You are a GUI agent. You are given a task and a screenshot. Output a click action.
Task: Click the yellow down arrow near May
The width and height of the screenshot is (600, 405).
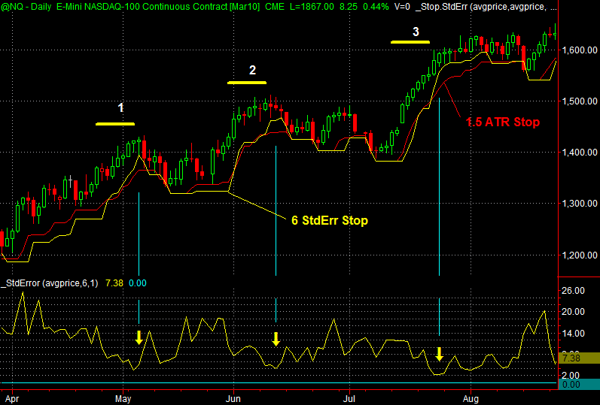[139, 337]
